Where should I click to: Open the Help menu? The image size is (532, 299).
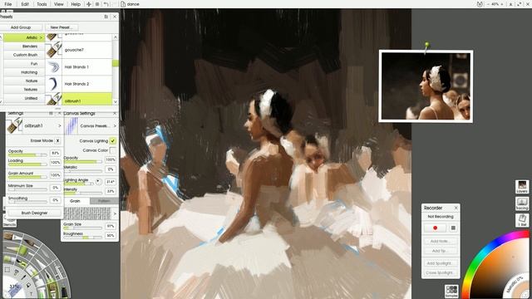pos(76,4)
